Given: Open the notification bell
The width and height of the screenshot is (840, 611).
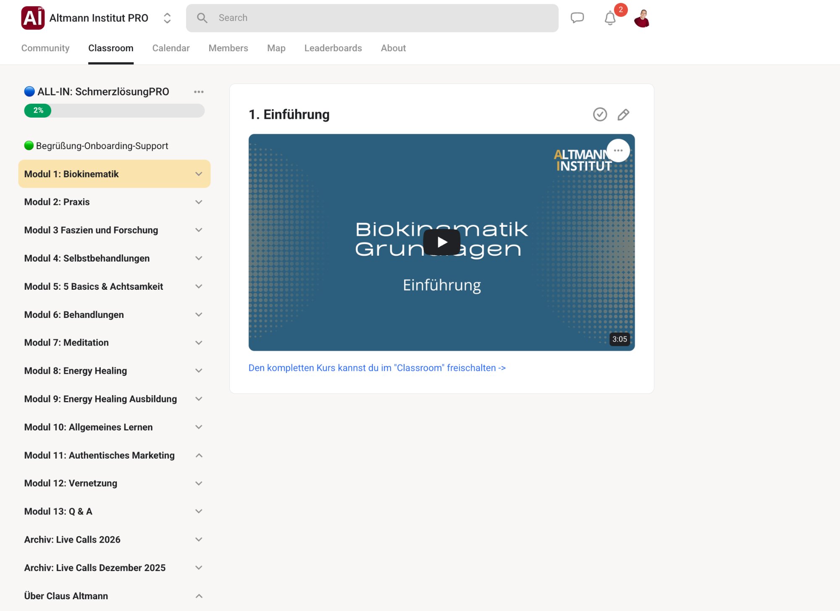Looking at the screenshot, I should click(609, 18).
